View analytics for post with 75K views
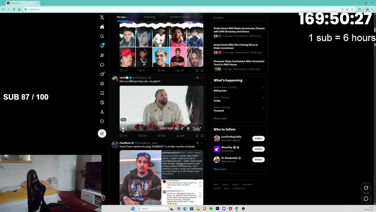This screenshot has height=212, width=376. click(x=180, y=70)
